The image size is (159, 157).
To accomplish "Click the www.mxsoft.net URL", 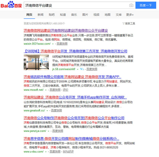I will pos(34,90).
